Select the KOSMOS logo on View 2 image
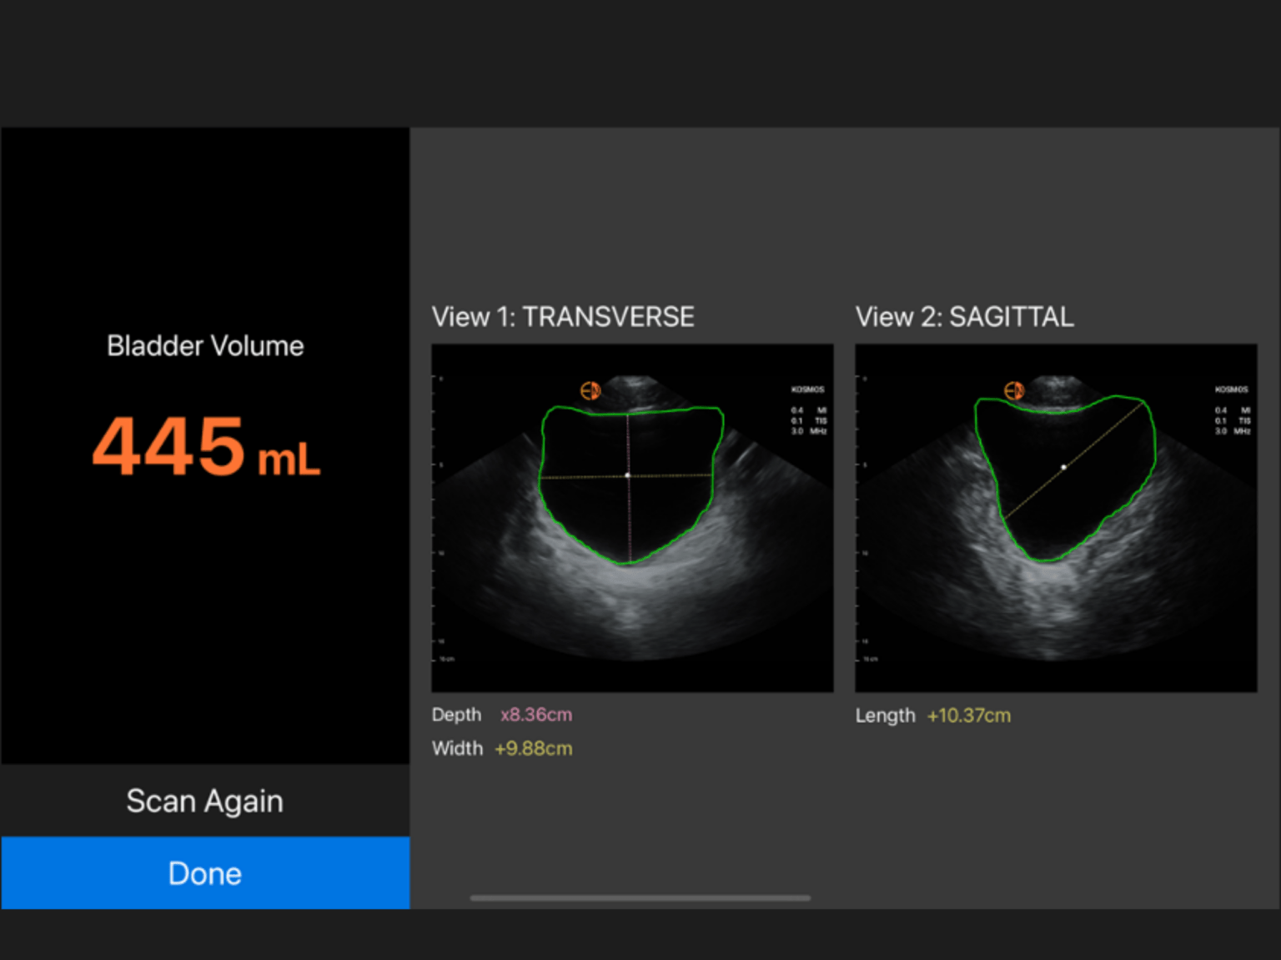1281x960 pixels. click(x=1233, y=388)
